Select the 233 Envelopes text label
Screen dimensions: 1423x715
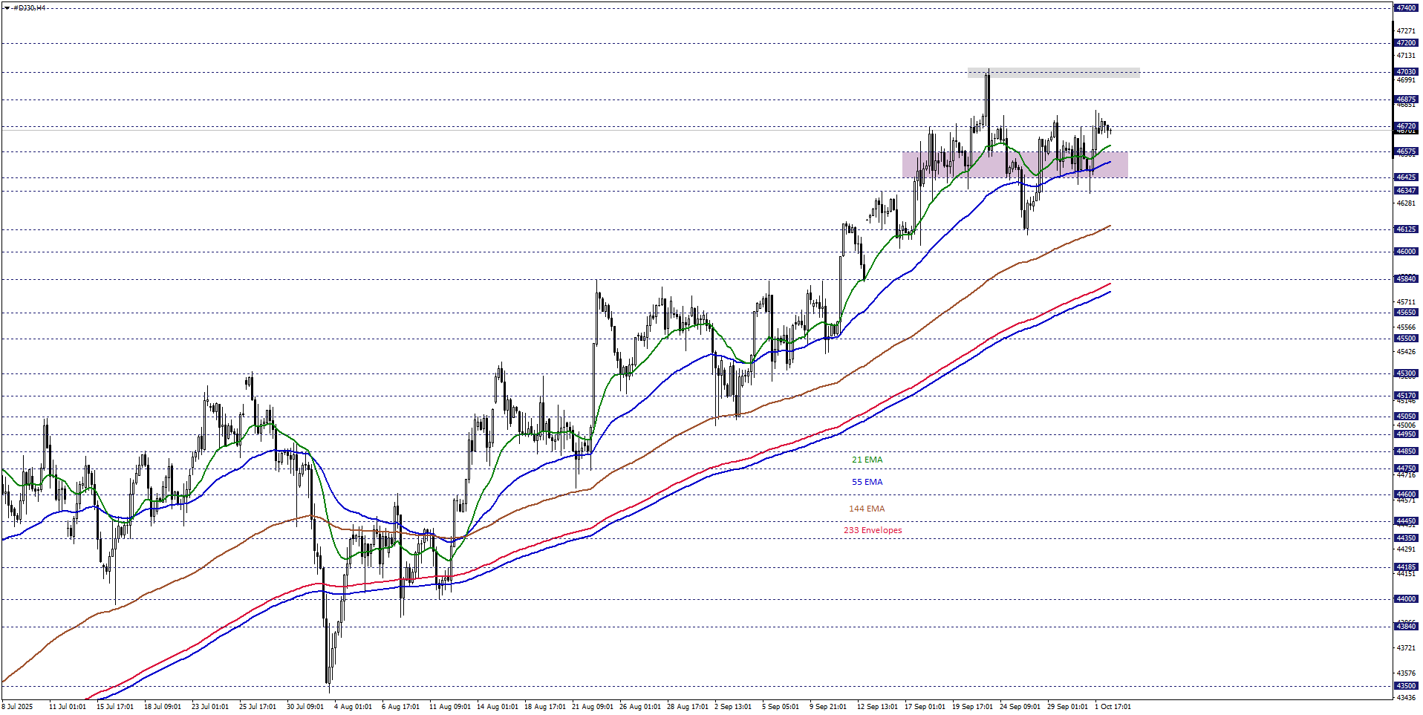(873, 531)
